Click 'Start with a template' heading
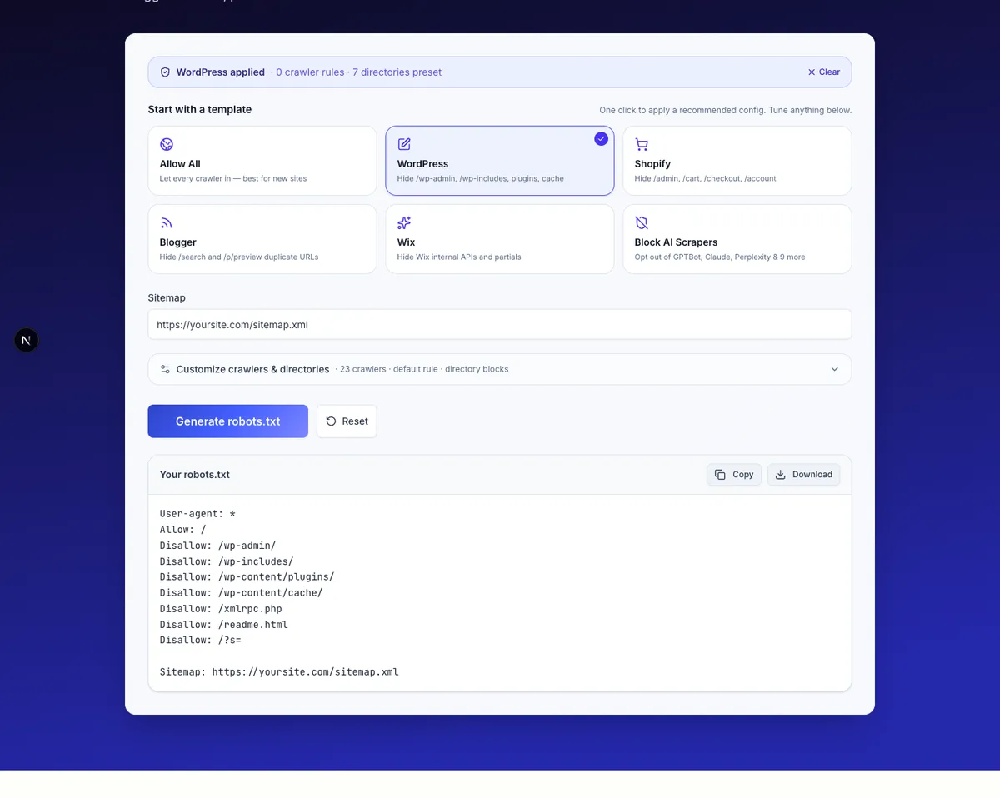 200,109
